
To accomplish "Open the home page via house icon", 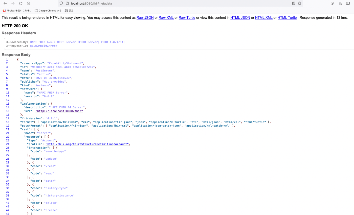I will click(x=28, y=3).
